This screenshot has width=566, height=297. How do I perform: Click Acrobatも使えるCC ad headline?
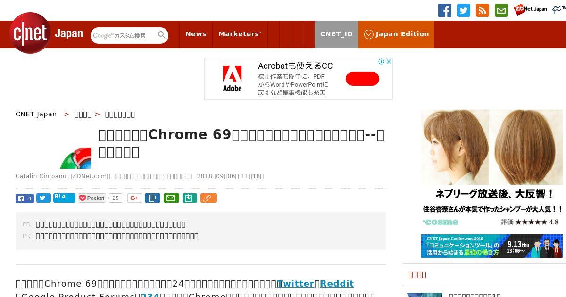tap(295, 66)
